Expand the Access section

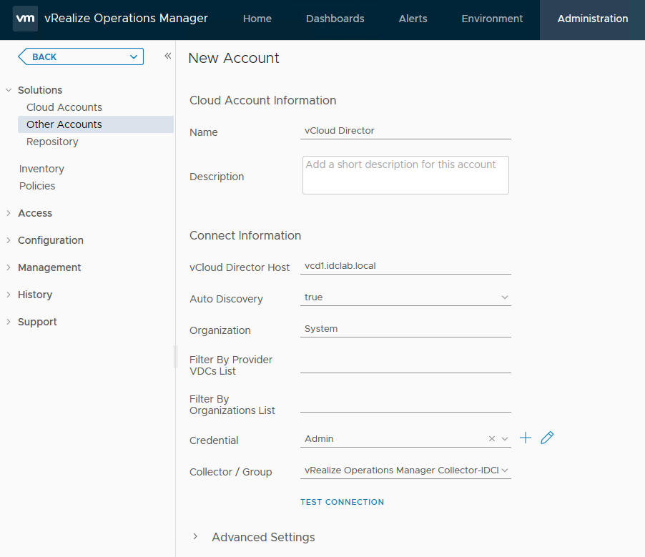click(9, 213)
